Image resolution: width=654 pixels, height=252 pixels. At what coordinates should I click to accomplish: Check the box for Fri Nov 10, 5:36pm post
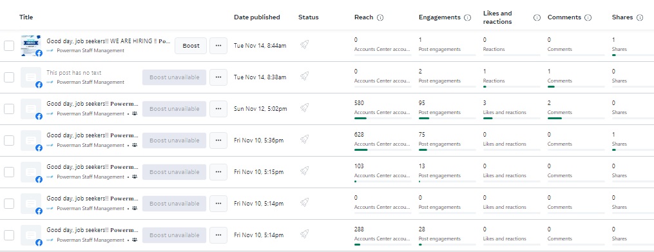click(x=9, y=141)
